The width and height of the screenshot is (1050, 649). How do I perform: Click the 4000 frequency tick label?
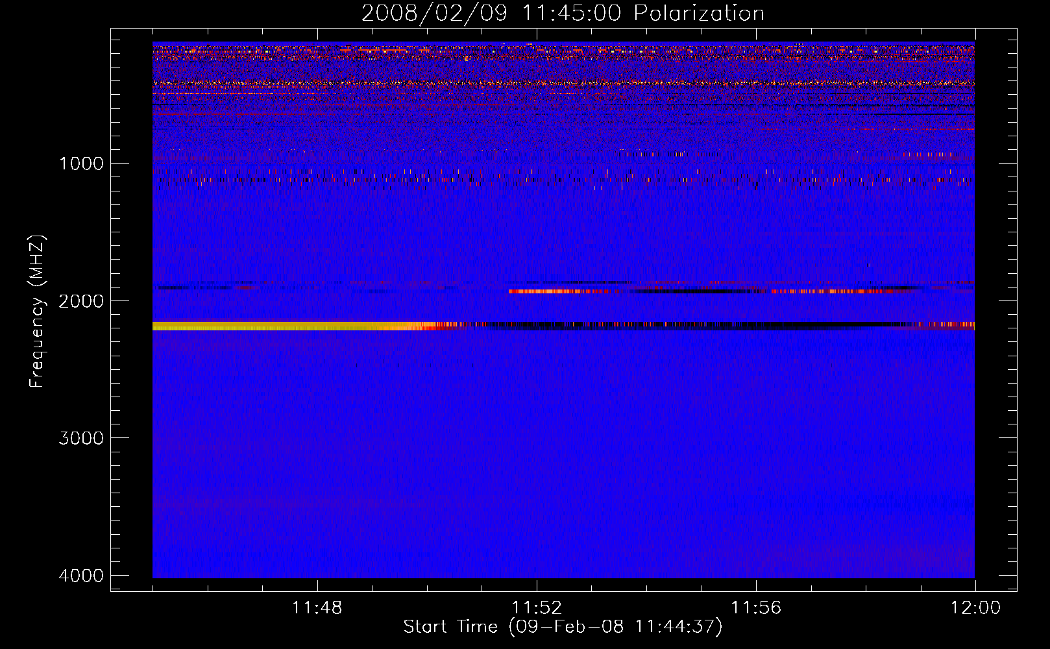point(81,576)
